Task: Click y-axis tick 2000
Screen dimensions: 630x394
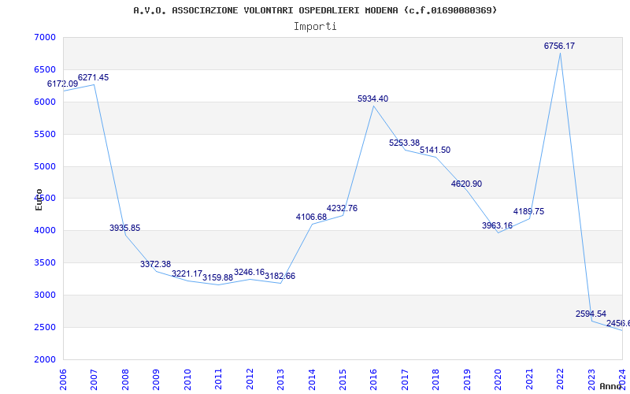Action: point(45,360)
